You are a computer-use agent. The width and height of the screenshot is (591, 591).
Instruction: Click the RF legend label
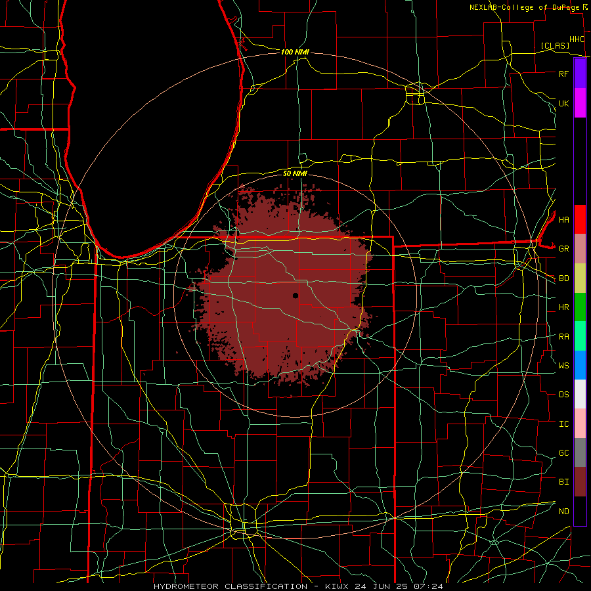click(563, 74)
